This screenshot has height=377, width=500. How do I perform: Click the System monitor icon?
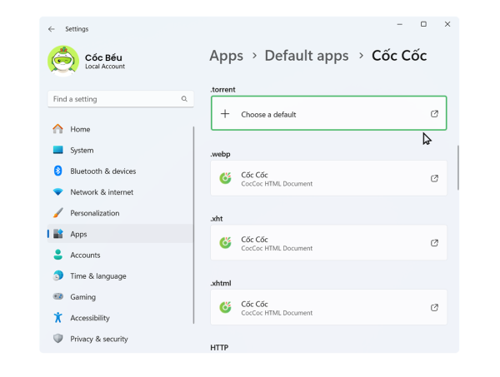point(58,150)
